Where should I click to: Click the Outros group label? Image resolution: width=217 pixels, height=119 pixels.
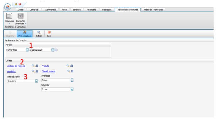click(x=9, y=61)
